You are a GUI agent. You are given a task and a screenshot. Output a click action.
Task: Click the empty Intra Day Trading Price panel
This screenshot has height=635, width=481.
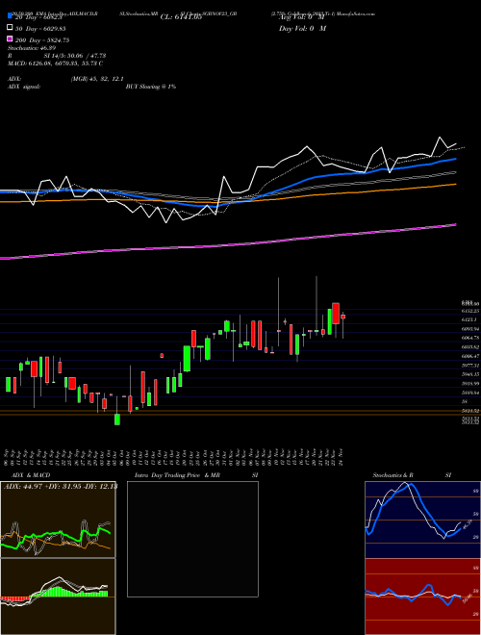(x=192, y=539)
